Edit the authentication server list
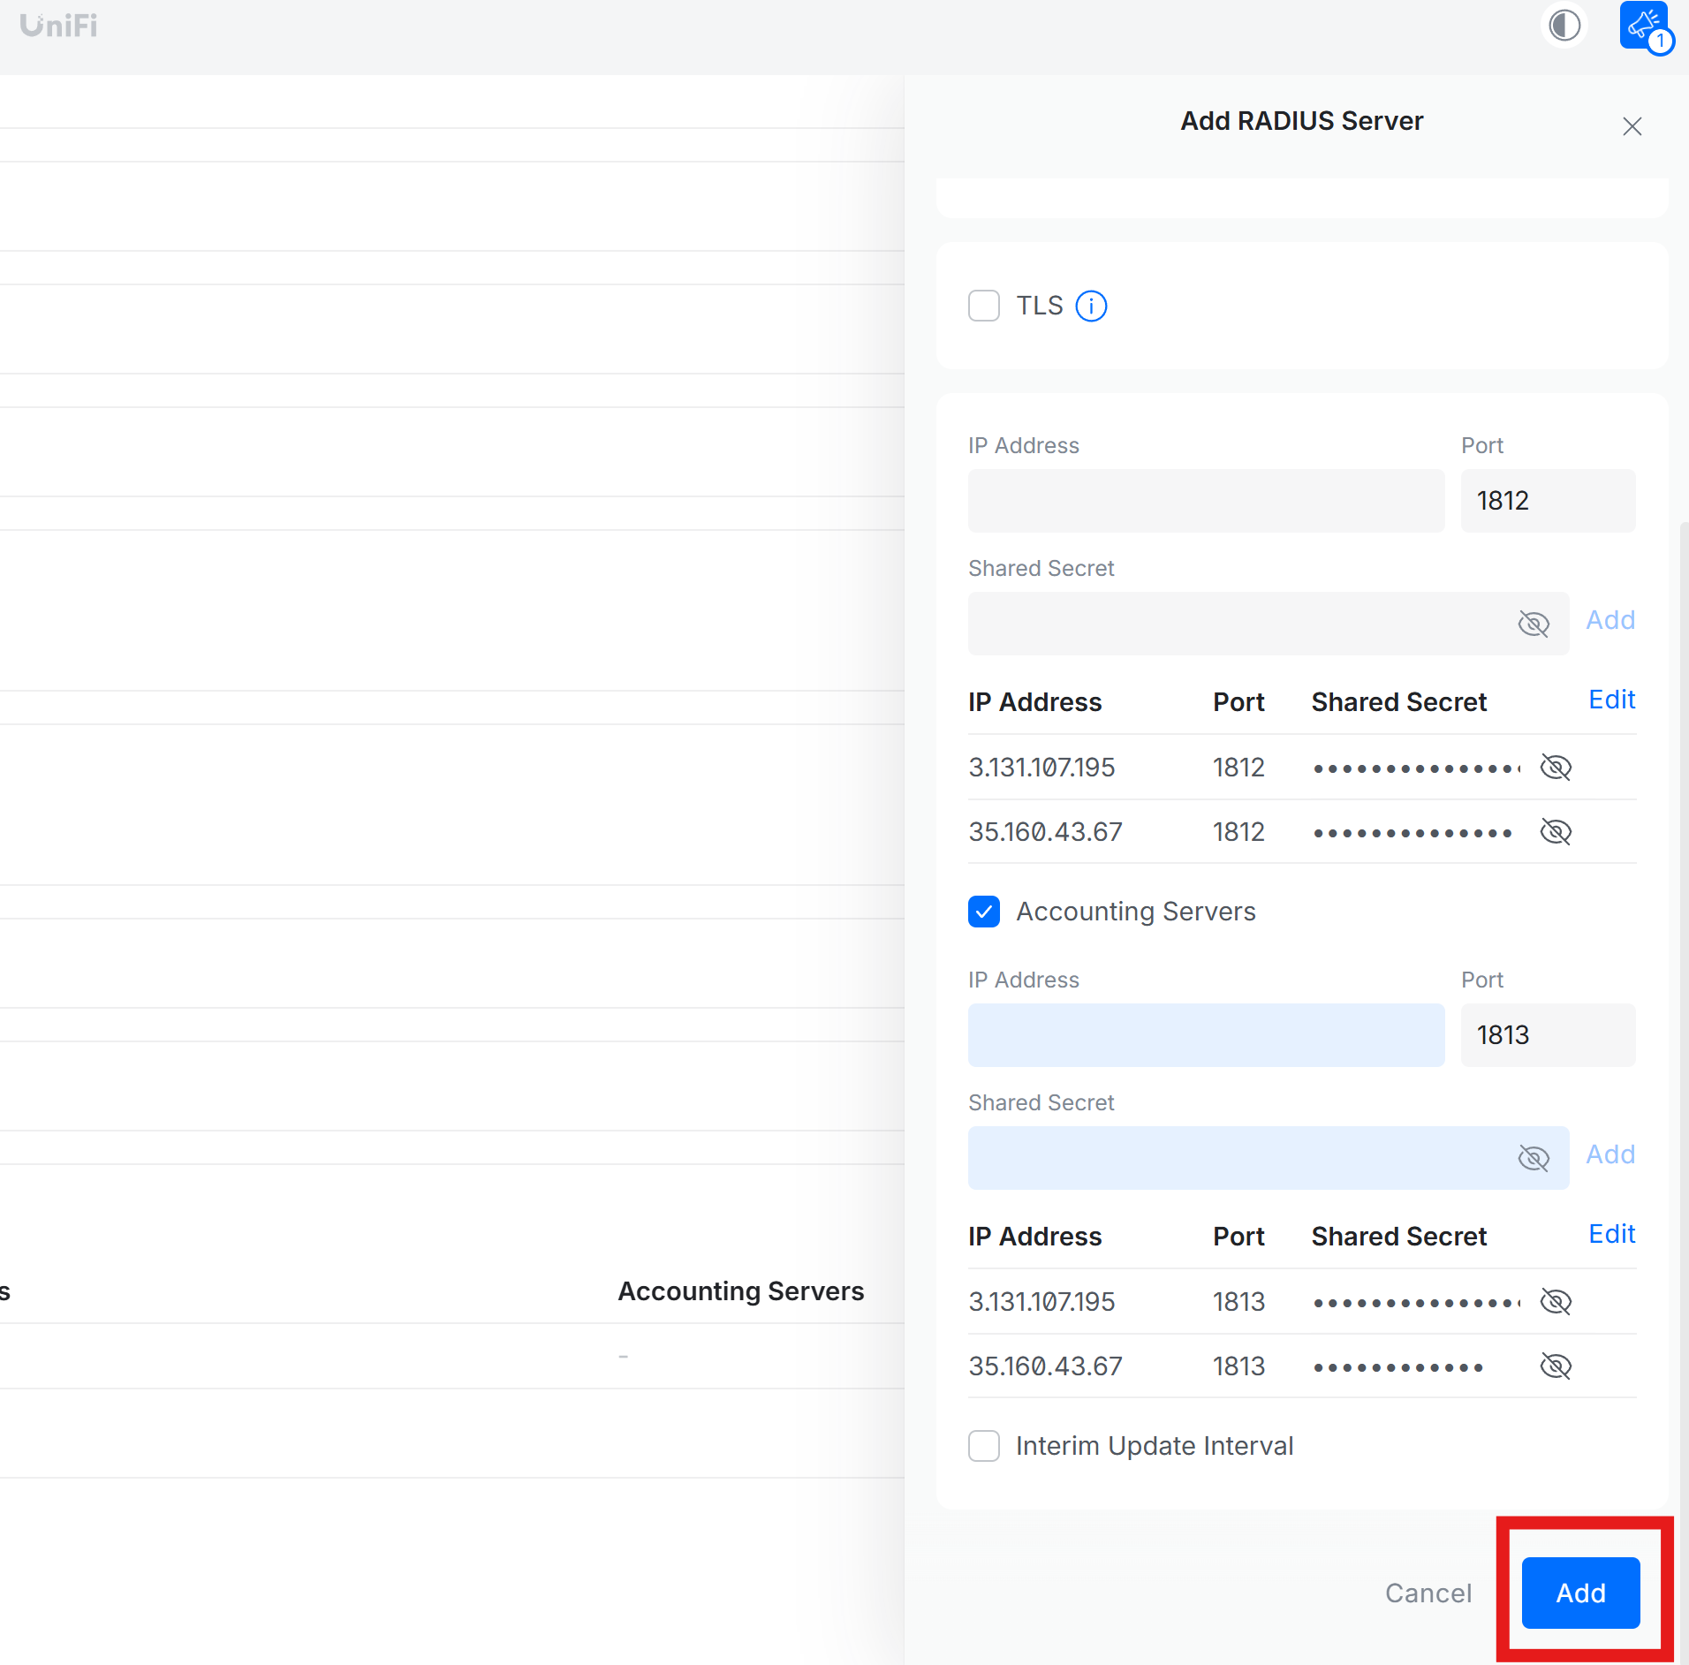 (x=1610, y=700)
